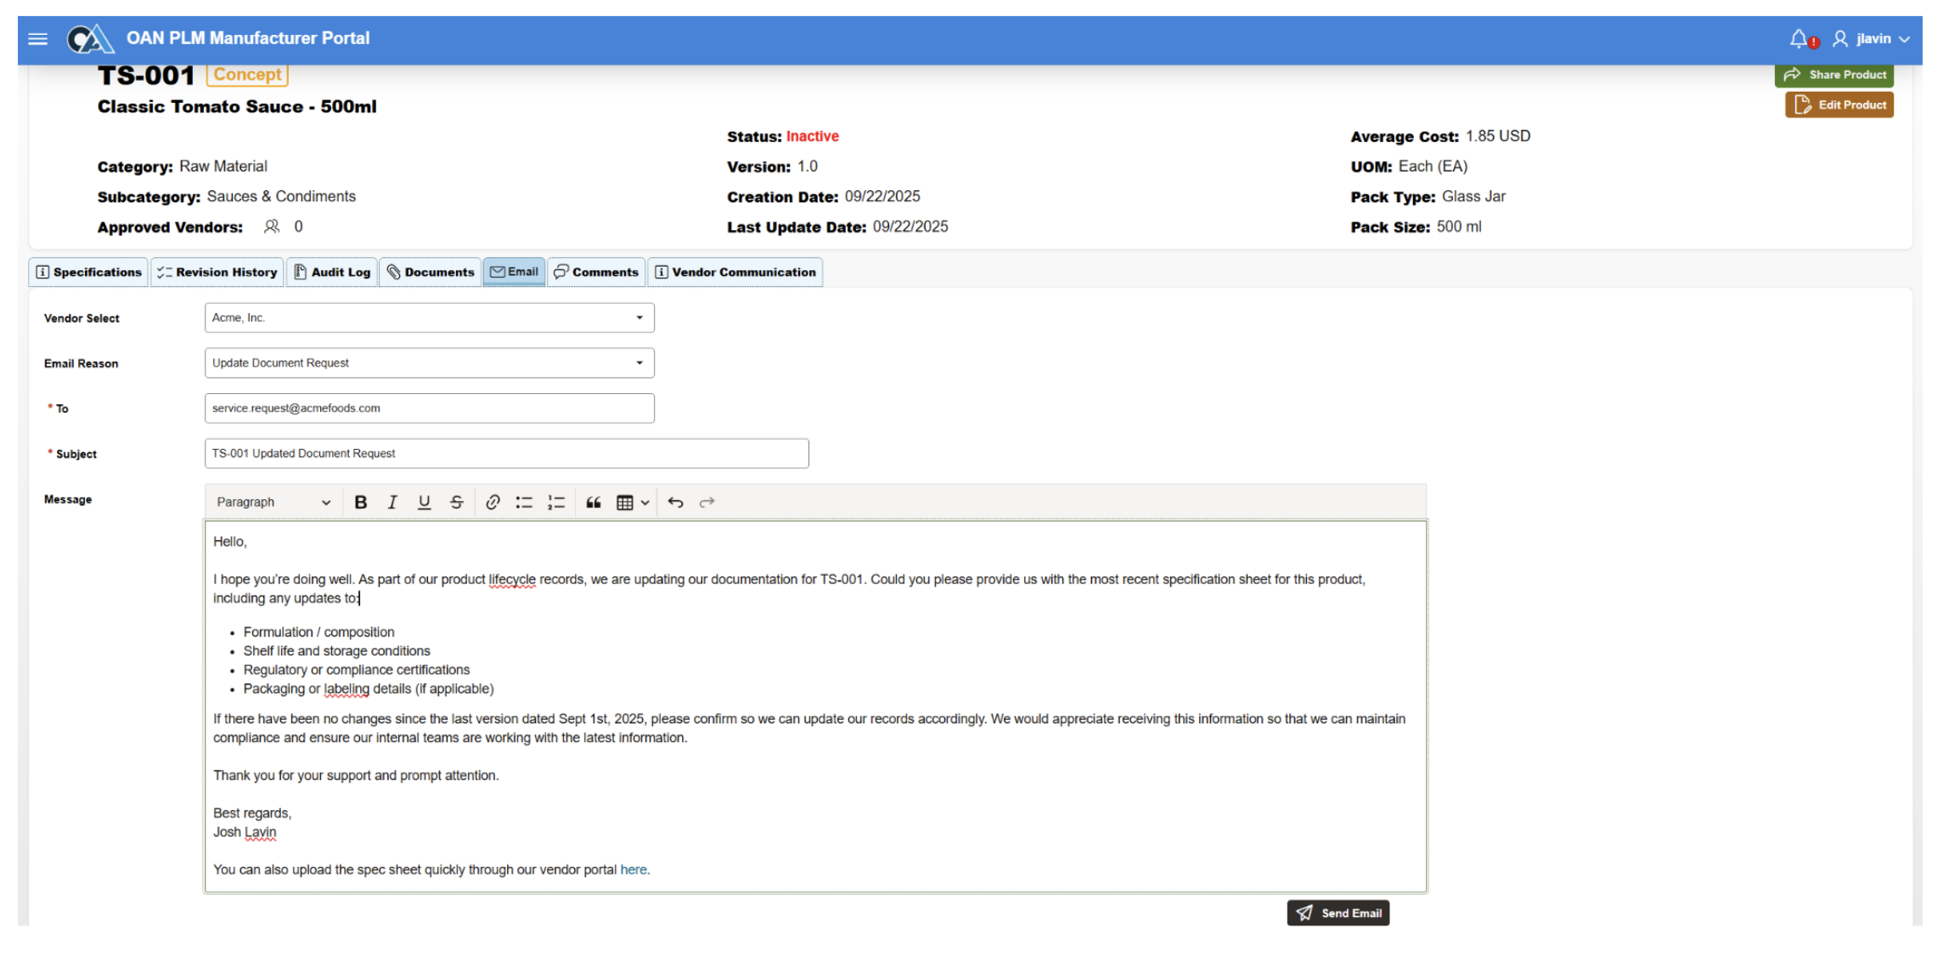Open the notifications bell
This screenshot has width=1943, height=956.
pyautogui.click(x=1799, y=39)
